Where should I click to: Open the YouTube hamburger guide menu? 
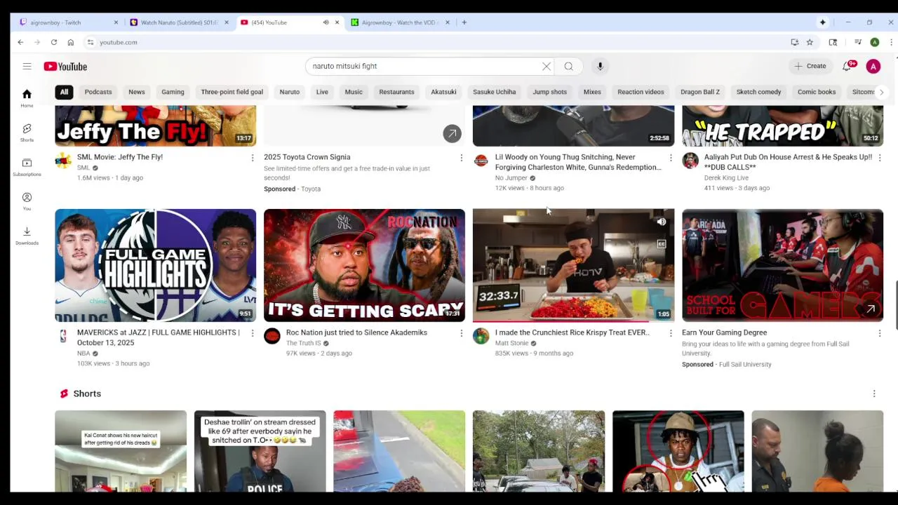27,66
